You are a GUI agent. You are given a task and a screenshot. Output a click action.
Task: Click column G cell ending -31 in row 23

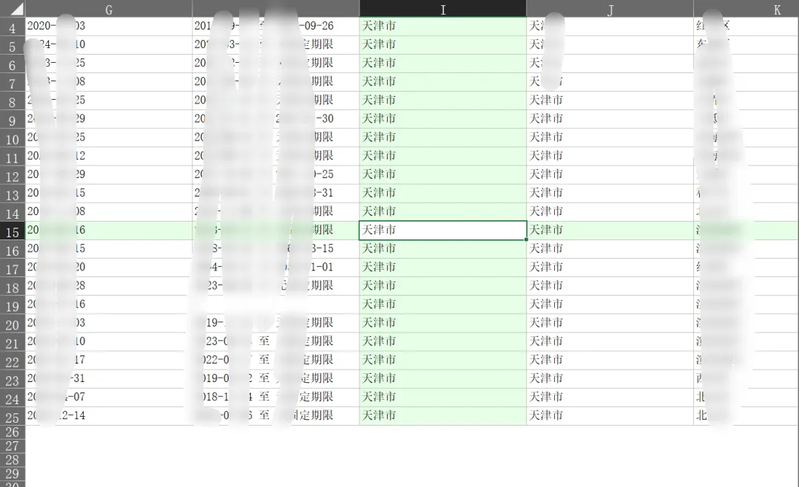pyautogui.click(x=109, y=378)
